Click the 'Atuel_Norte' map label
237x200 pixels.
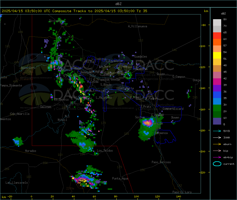point(125,88)
